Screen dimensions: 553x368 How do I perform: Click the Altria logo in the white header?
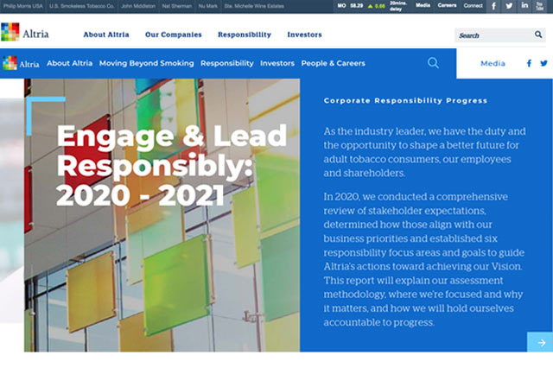pos(25,33)
